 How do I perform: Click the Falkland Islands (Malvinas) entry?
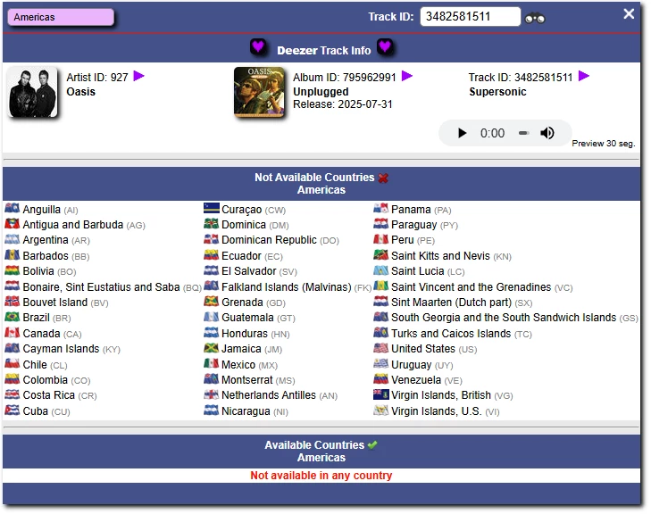pyautogui.click(x=288, y=286)
